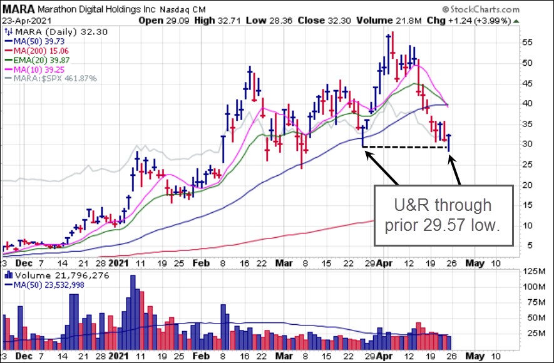Click the MARA:$SPX 461.87% legend entry

pos(55,79)
